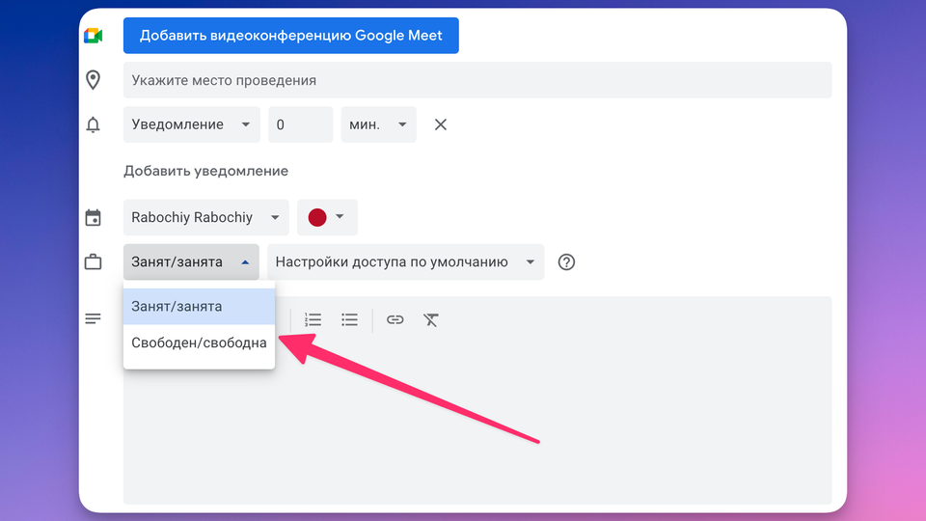Open the 'Уведомление' type dropdown
The image size is (926, 521).
(191, 124)
